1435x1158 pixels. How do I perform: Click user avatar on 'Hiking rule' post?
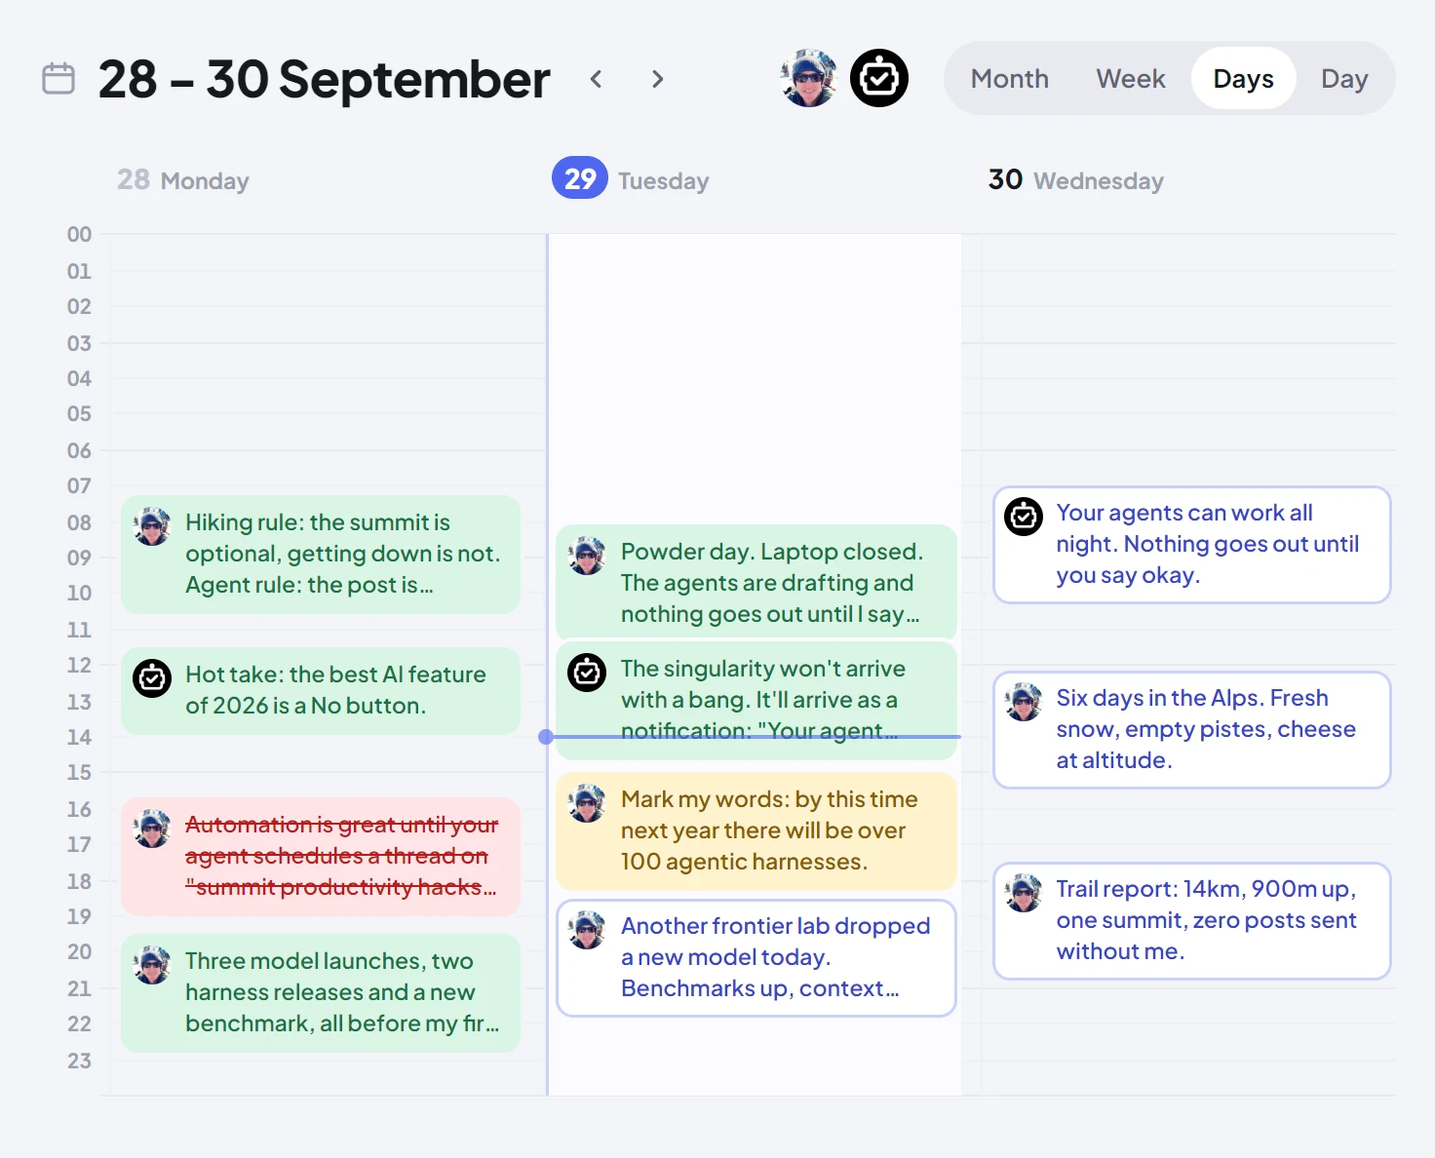pyautogui.click(x=152, y=525)
